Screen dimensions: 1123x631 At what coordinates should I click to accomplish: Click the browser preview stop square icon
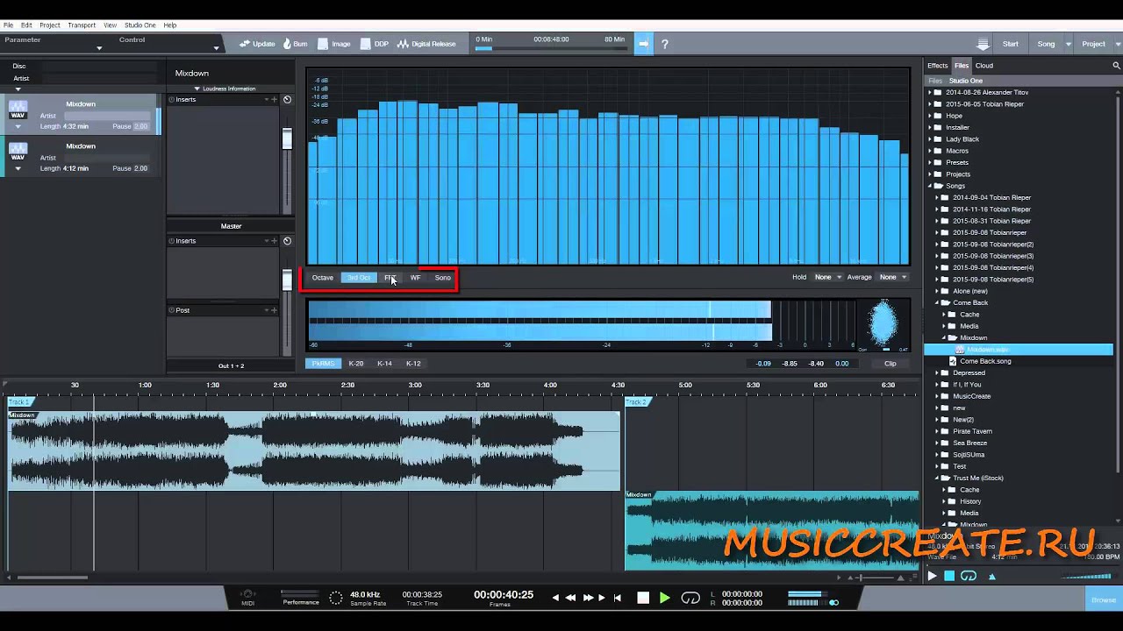click(x=949, y=576)
